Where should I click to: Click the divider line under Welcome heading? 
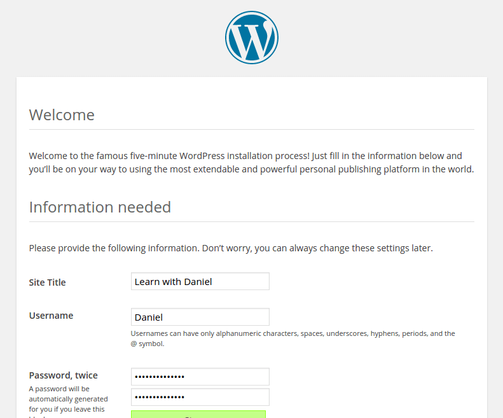pos(251,130)
